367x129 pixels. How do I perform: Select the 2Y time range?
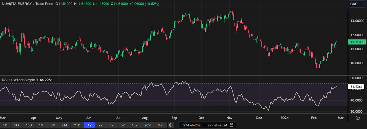tap(100, 125)
